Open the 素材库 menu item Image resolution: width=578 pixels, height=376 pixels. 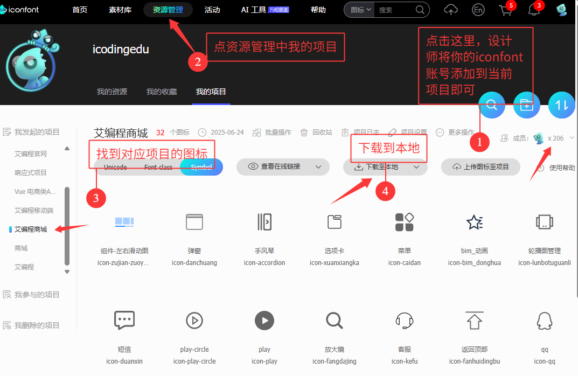(x=120, y=10)
